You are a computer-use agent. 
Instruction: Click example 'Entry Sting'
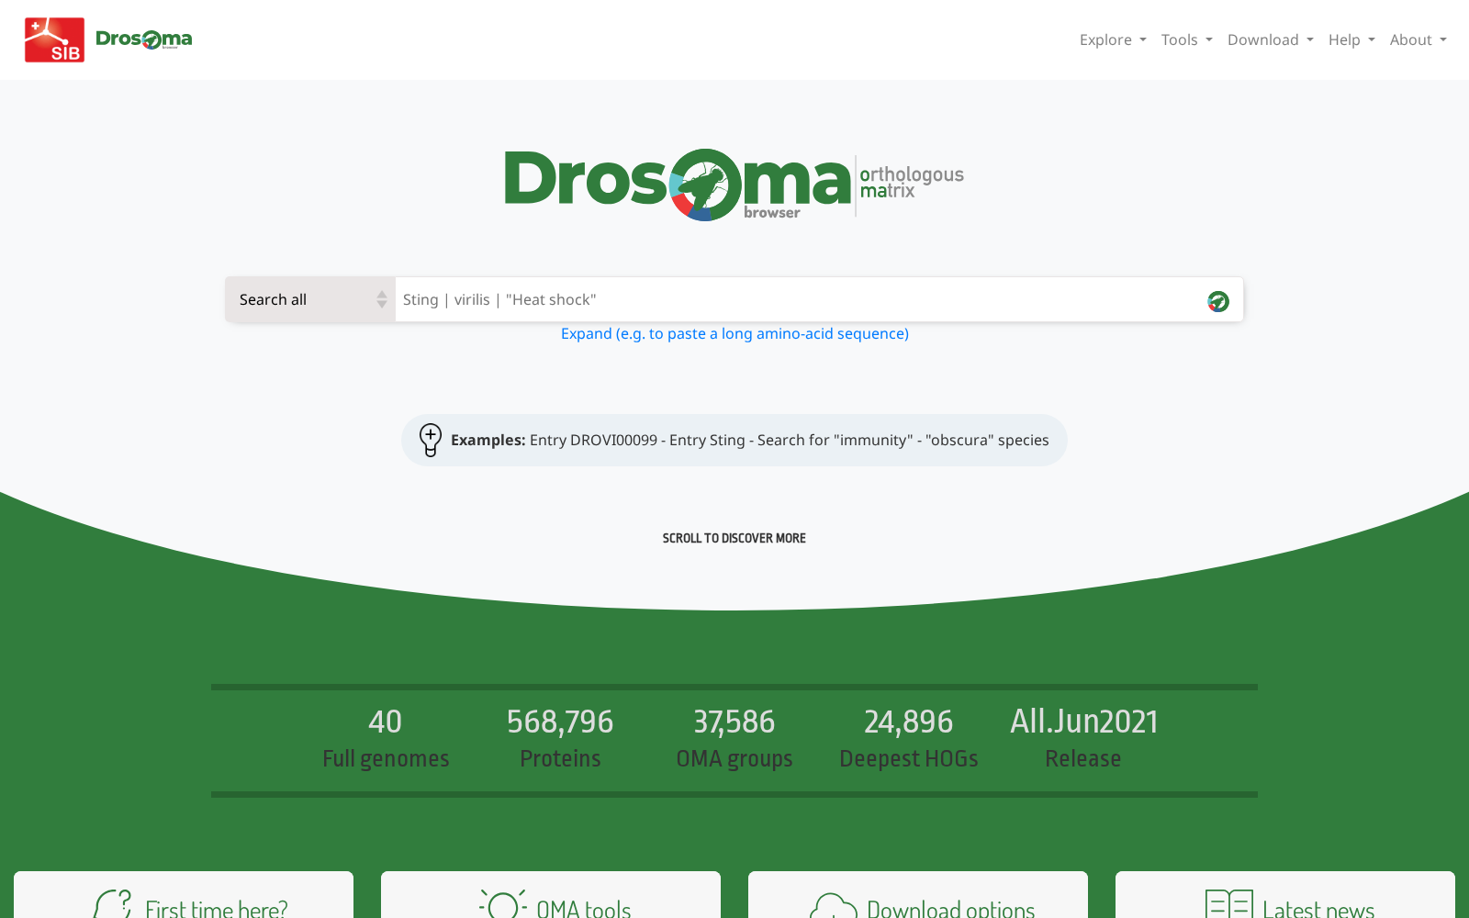coord(707,440)
